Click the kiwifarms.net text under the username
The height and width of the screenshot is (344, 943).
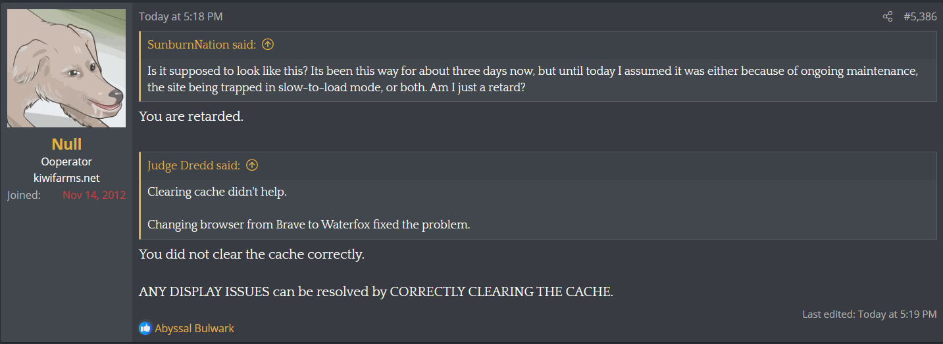pyautogui.click(x=66, y=178)
